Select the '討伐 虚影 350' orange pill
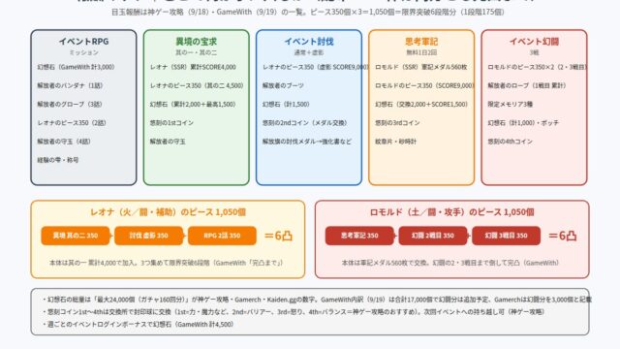 148,236
